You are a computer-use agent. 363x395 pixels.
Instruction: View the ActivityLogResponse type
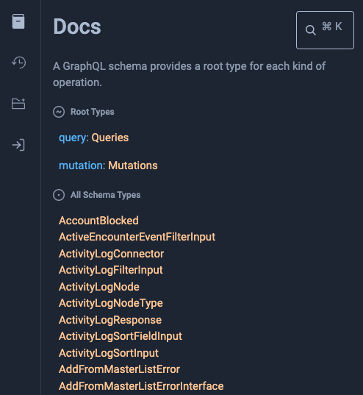(110, 320)
